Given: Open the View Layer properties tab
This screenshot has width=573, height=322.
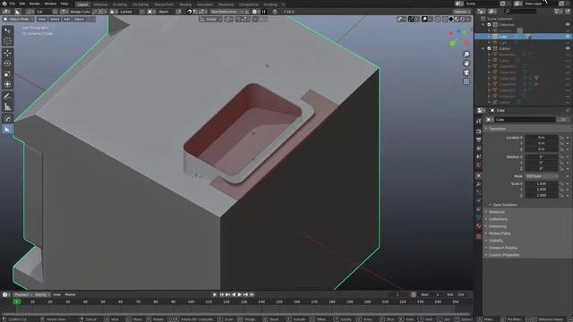Looking at the screenshot, I should coord(478,148).
